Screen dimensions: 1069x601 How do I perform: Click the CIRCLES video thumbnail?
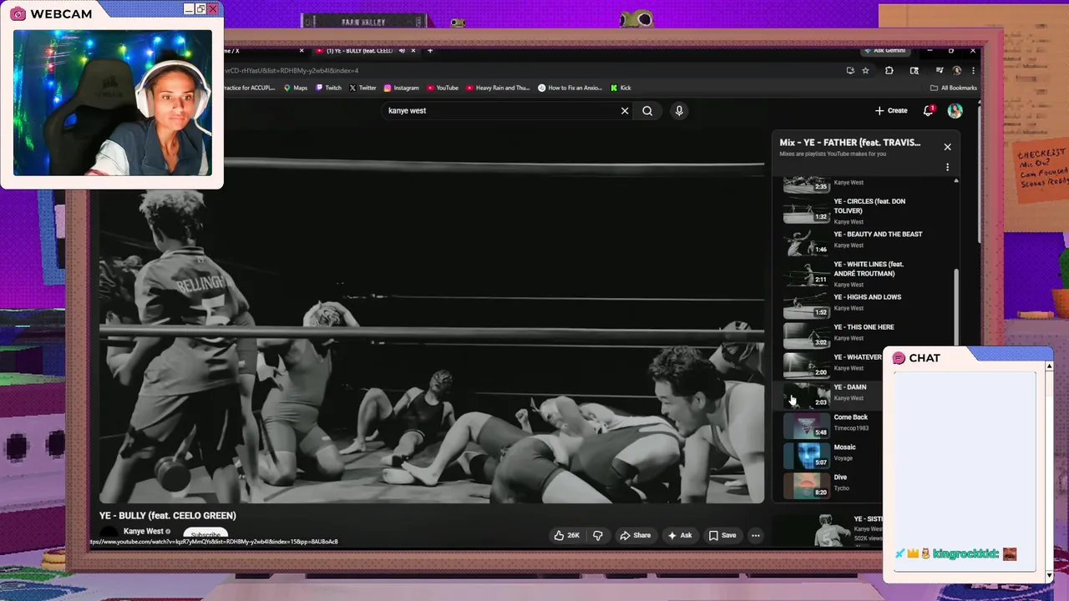click(806, 210)
